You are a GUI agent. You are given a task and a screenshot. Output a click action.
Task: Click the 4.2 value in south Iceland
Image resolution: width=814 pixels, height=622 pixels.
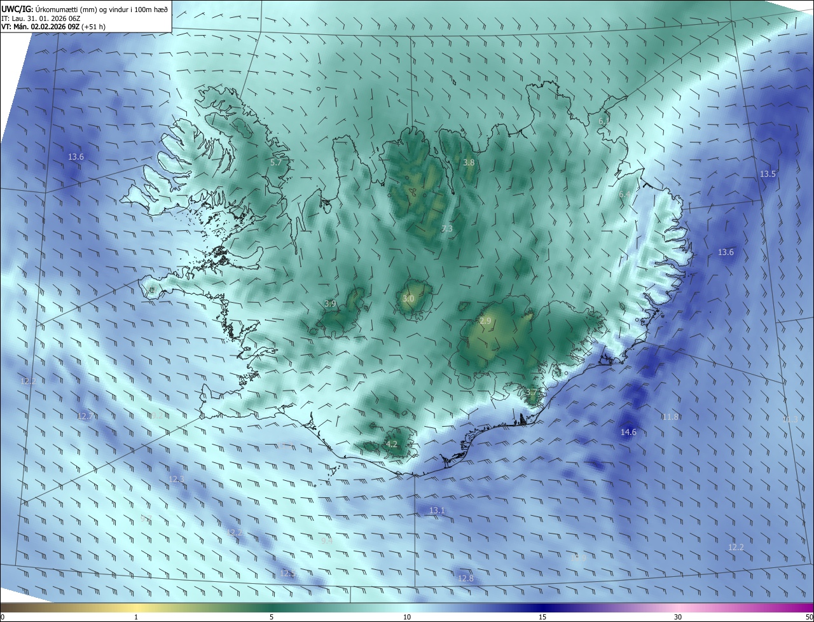pyautogui.click(x=392, y=444)
